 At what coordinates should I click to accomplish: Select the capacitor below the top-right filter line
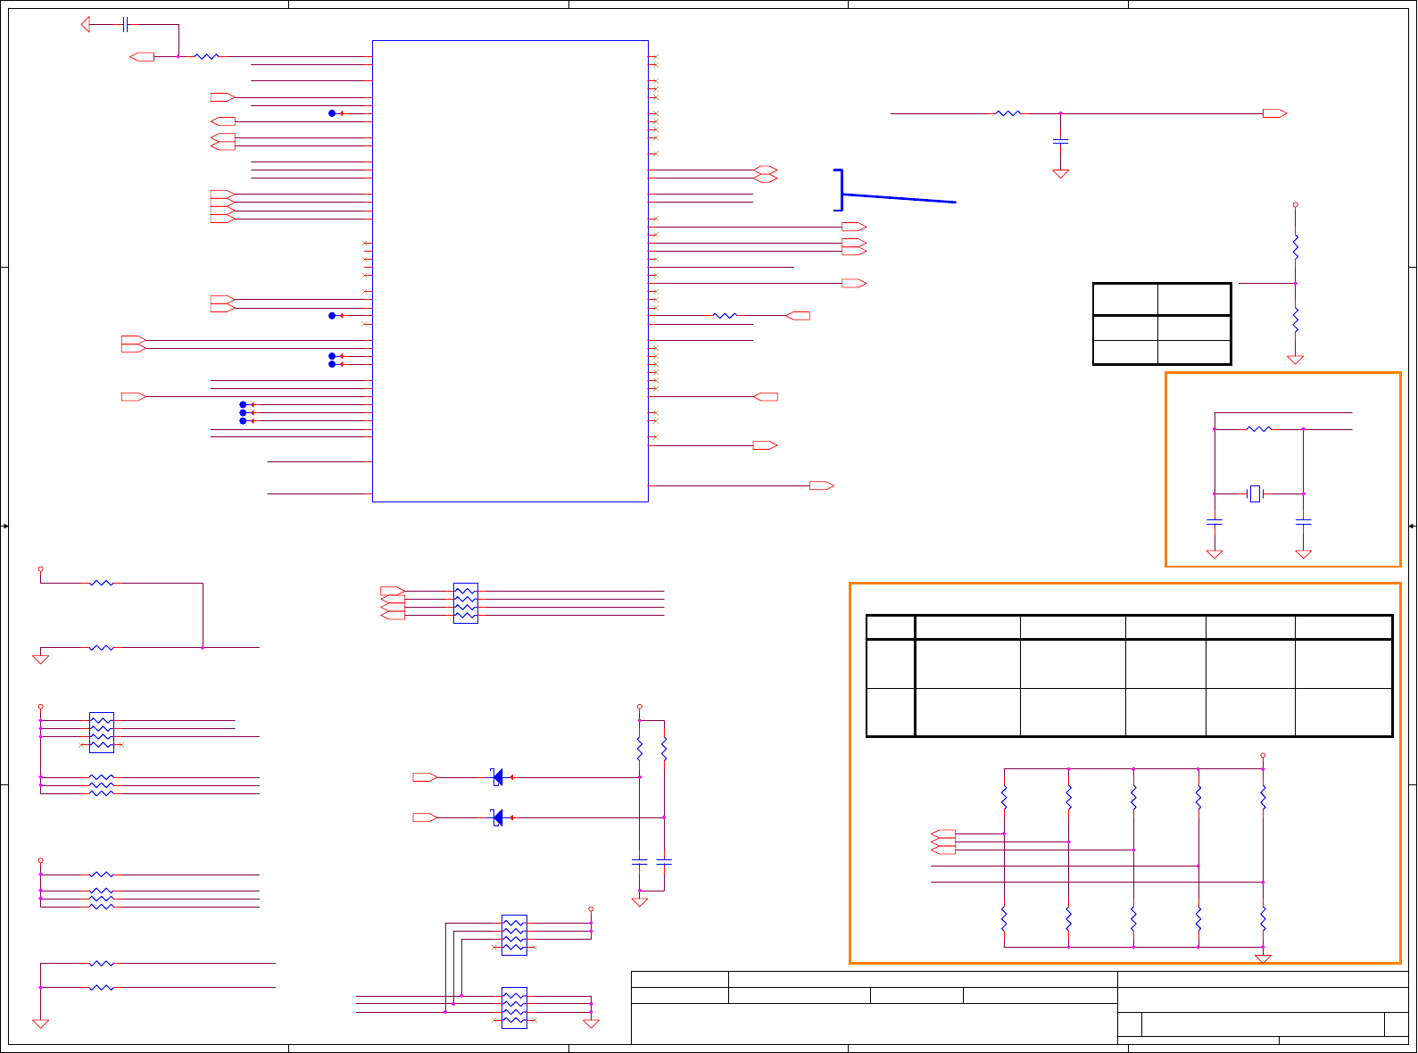(x=1060, y=141)
